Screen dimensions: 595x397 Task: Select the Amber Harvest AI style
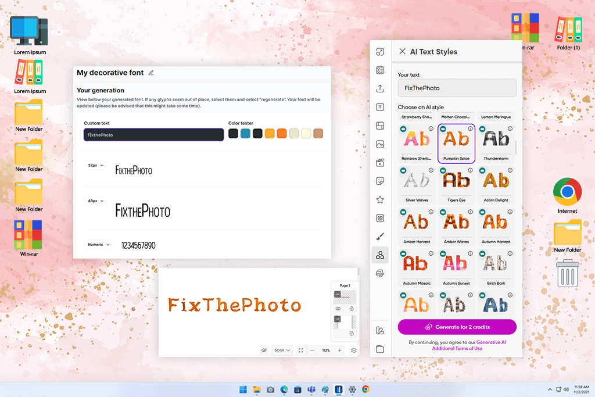click(x=417, y=227)
